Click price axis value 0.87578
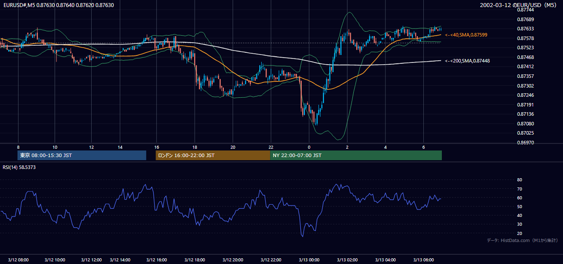The image size is (563, 264). click(x=526, y=38)
